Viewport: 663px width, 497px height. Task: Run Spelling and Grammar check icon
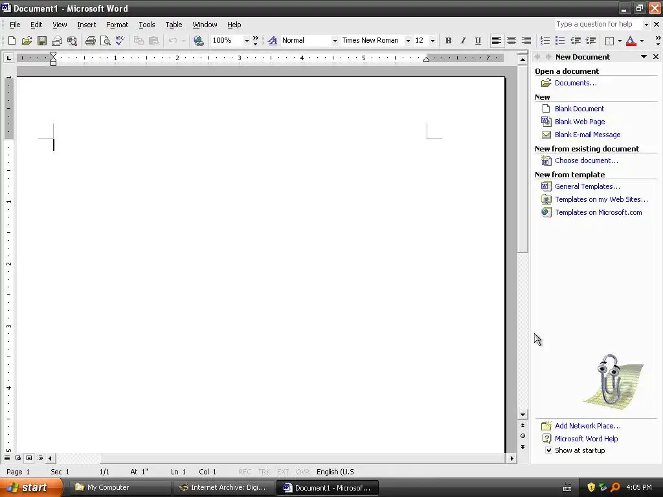click(120, 41)
